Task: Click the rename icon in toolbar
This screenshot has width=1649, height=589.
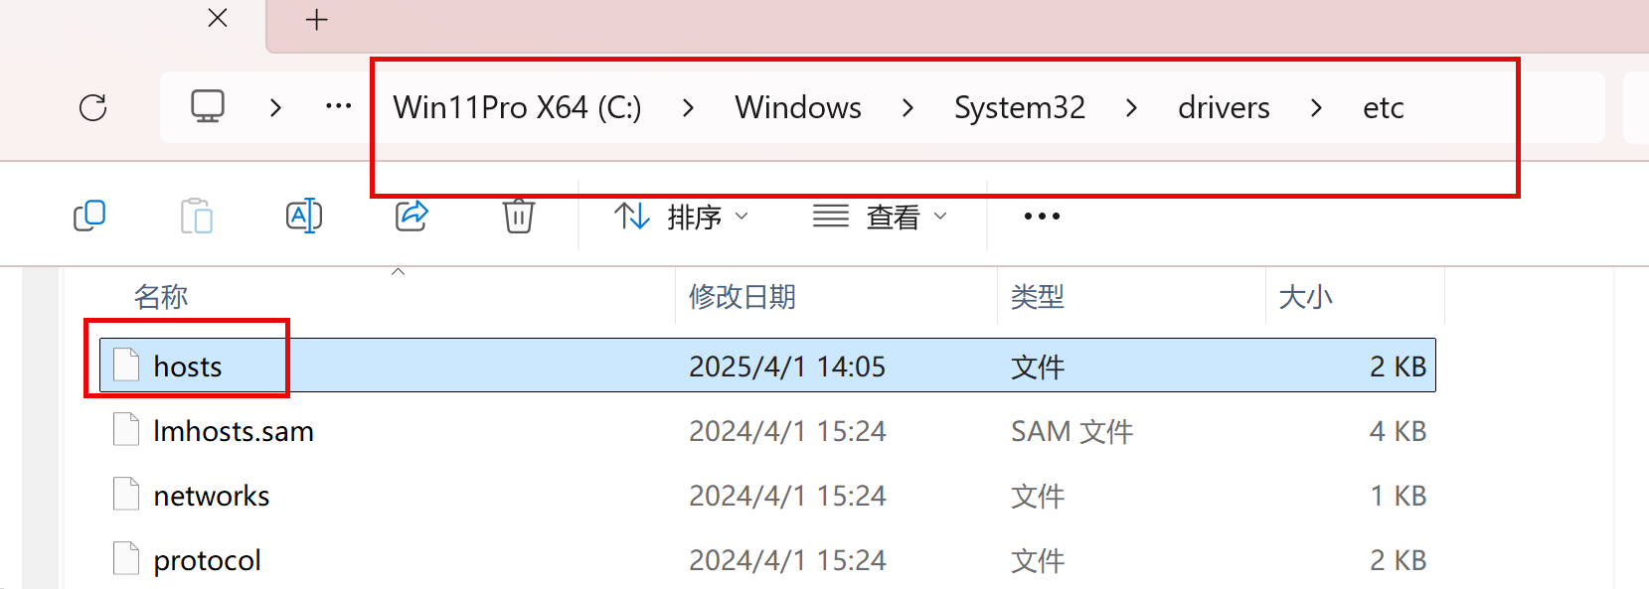Action: coord(304,216)
